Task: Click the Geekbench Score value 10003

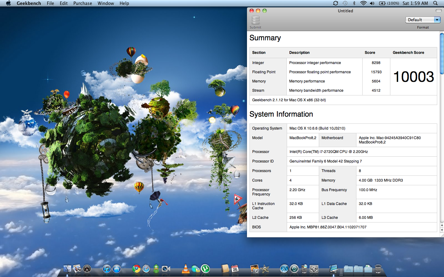Action: point(413,77)
